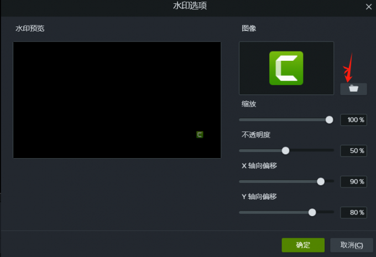Click the small watermark logo in preview
Viewport: 376px width, 257px height.
[200, 134]
